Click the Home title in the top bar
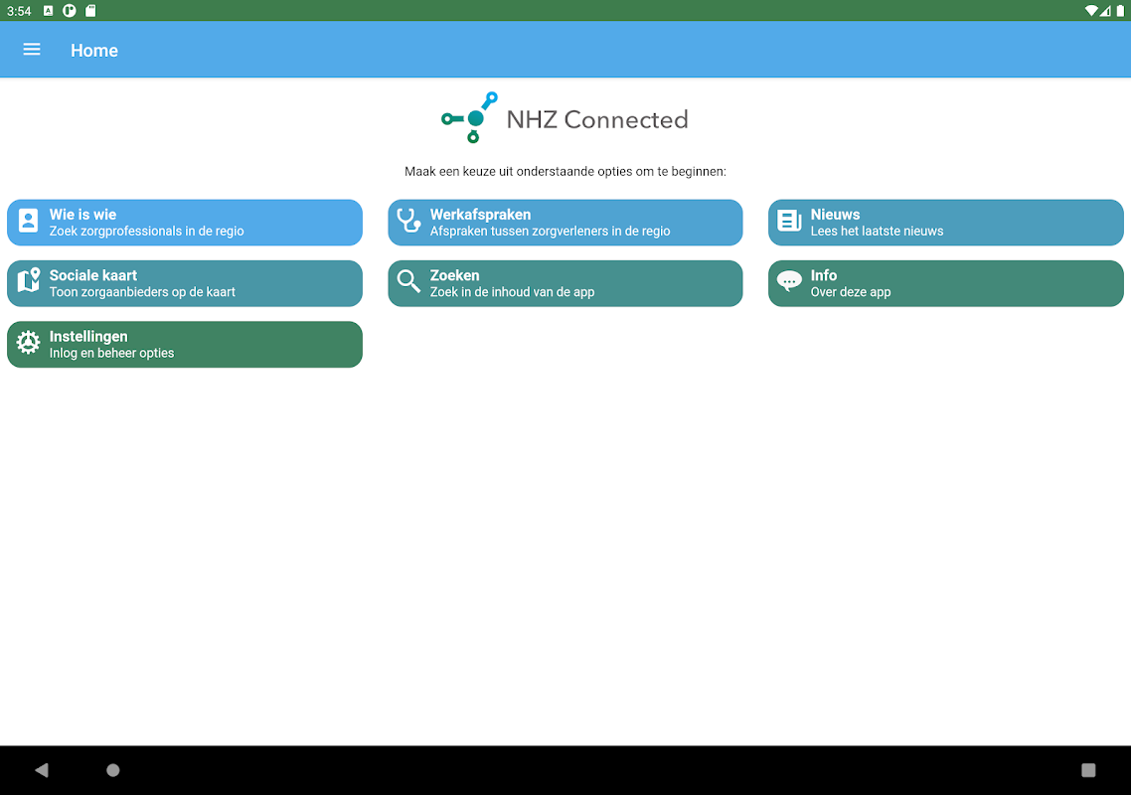 click(x=94, y=51)
